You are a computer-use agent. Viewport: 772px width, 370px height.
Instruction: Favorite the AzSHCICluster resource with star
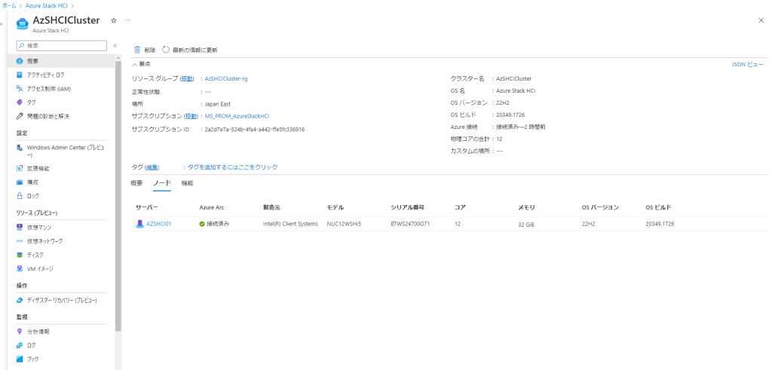tap(114, 20)
